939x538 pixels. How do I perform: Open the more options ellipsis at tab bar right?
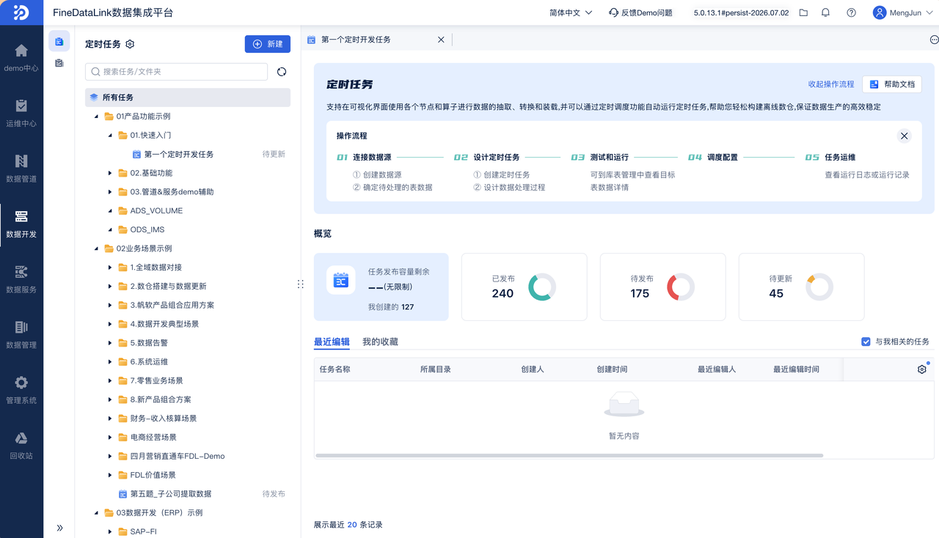(x=934, y=40)
